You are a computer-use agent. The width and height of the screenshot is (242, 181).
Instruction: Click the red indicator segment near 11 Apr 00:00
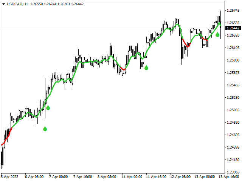(123, 69)
